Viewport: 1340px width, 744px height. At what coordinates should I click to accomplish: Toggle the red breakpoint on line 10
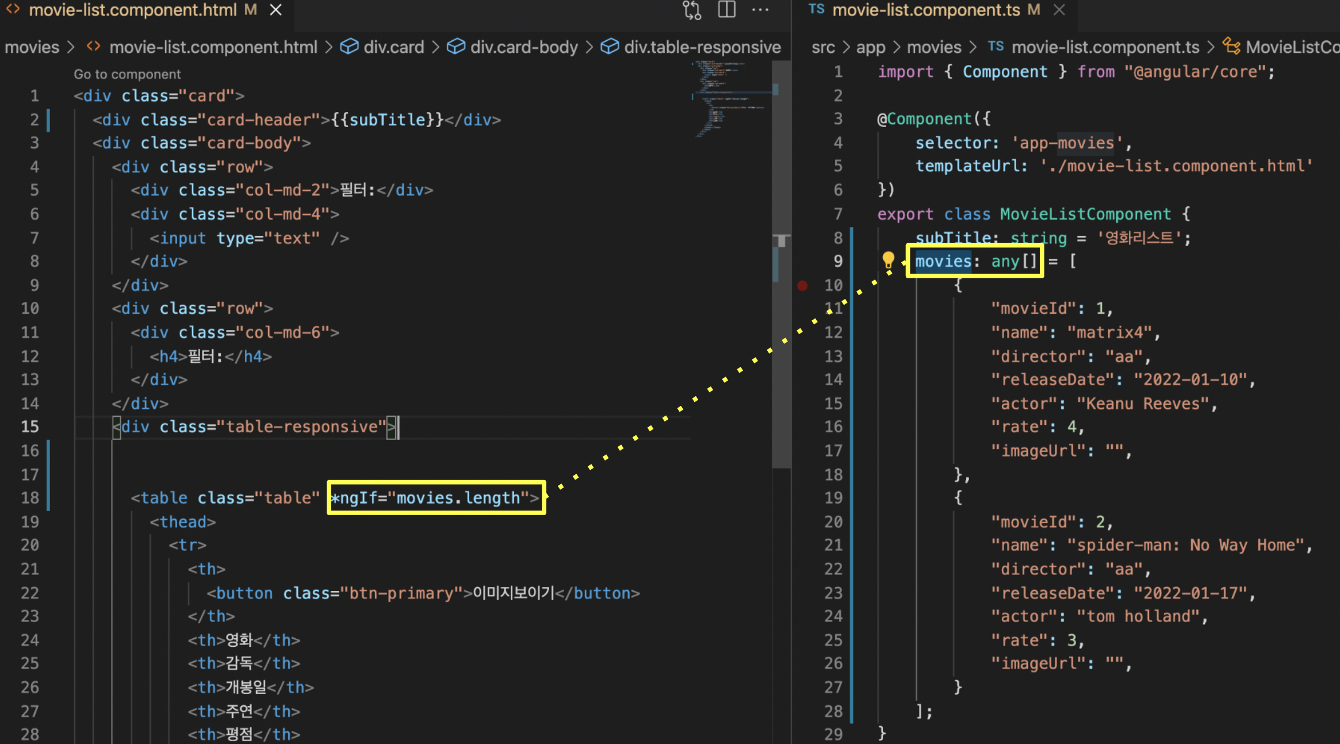[802, 285]
